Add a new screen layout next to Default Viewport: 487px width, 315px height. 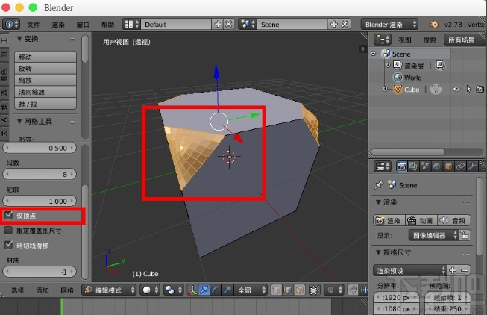pos(218,24)
